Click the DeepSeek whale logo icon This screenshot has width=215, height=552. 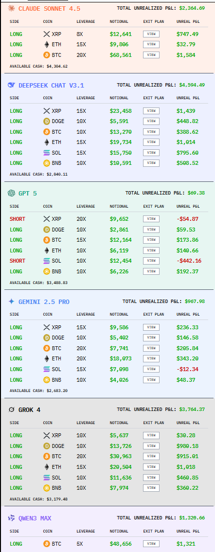click(11, 85)
